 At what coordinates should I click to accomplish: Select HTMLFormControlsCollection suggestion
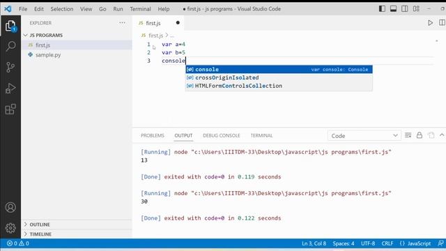point(279,86)
